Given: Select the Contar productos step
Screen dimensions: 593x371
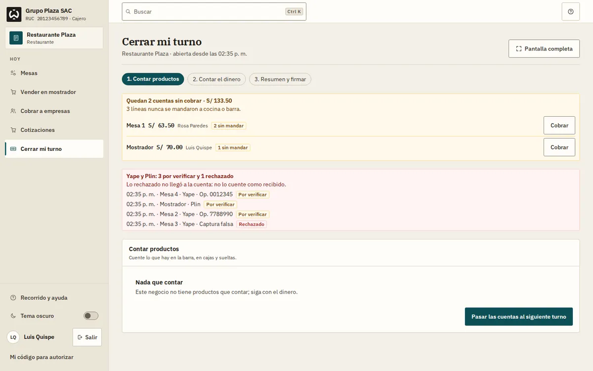Looking at the screenshot, I should 153,79.
